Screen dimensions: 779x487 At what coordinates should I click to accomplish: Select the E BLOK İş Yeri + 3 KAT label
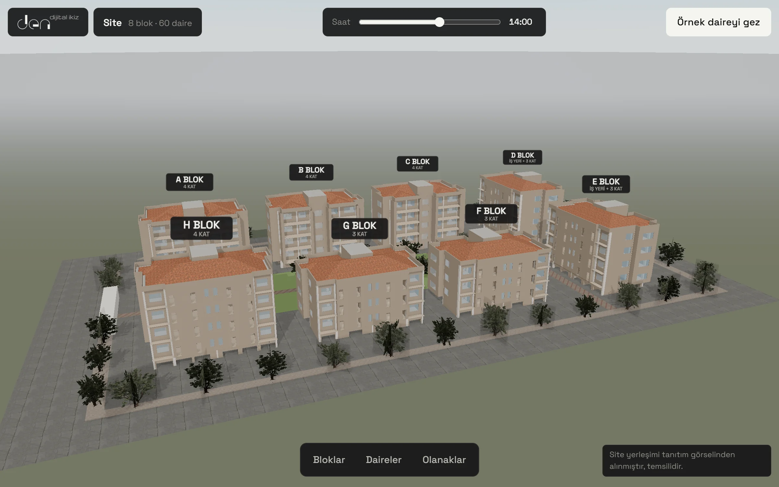[x=606, y=184]
